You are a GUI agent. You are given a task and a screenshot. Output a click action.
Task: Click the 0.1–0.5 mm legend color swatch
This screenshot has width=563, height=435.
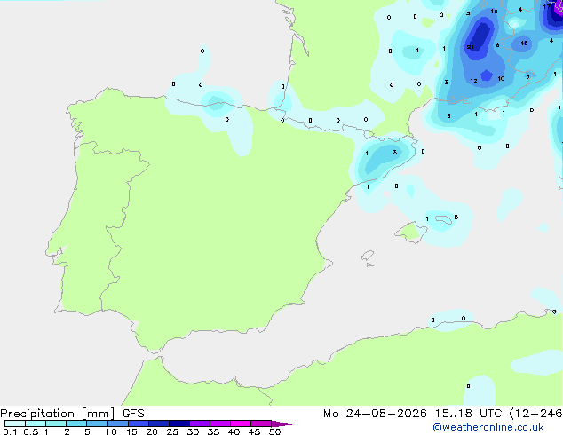[15, 423]
